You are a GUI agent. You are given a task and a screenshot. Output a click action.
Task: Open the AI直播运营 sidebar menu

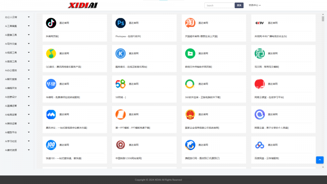(x=17, y=106)
